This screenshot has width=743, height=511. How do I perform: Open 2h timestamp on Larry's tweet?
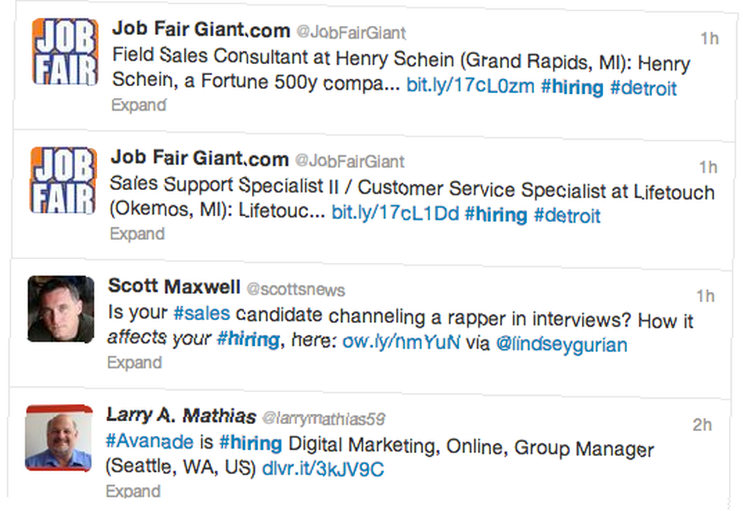coord(702,425)
